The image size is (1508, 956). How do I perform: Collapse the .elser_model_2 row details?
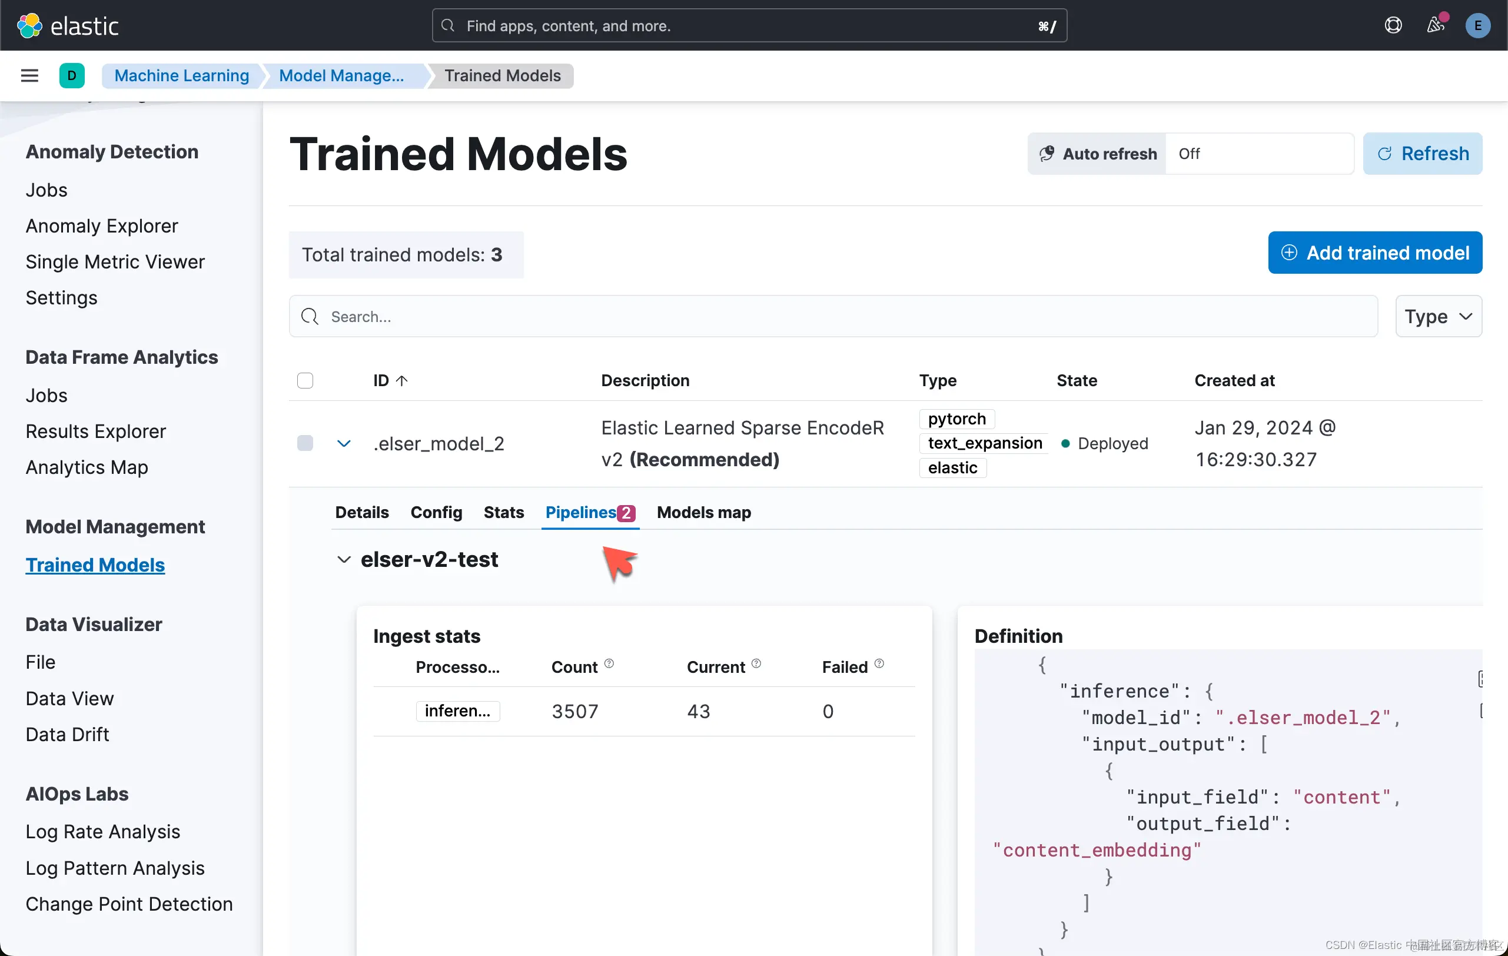click(344, 443)
